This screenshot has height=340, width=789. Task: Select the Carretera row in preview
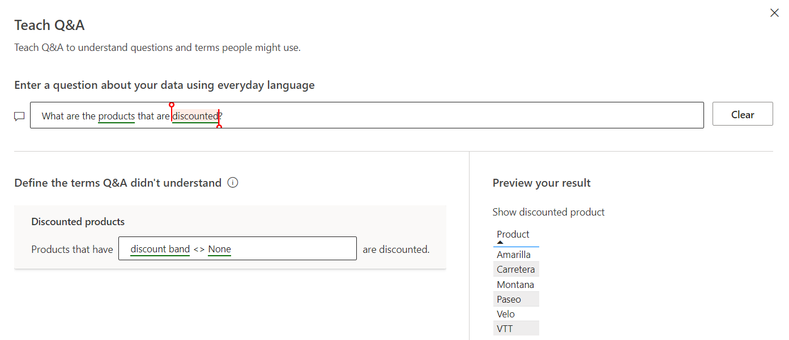coord(516,269)
